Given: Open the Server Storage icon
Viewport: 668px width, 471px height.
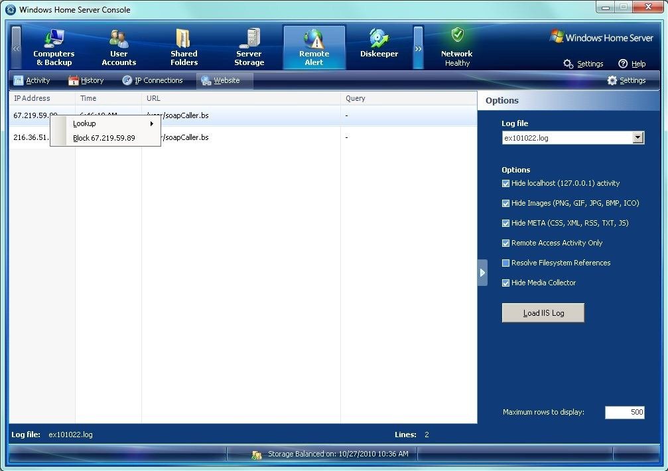Looking at the screenshot, I should point(249,38).
